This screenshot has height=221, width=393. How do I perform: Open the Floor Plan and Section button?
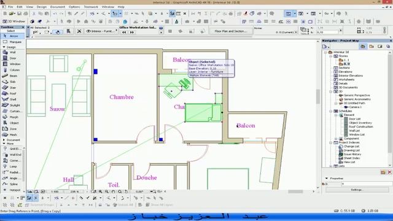pyautogui.click(x=230, y=31)
